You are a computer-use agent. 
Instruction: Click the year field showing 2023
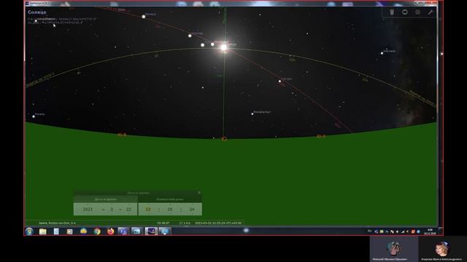[88, 210]
